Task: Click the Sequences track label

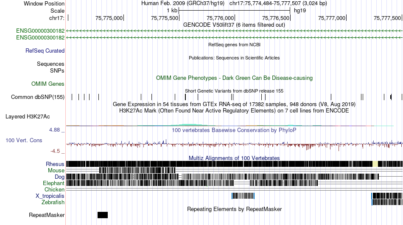Action: (50, 64)
